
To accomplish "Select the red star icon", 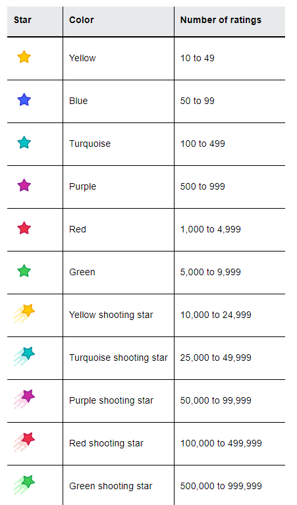I will pyautogui.click(x=24, y=228).
